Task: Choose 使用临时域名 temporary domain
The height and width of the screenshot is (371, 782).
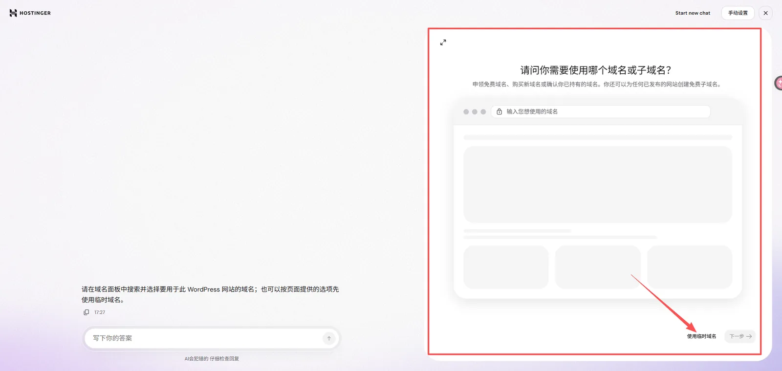Action: point(701,336)
